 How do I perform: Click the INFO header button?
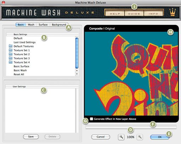pyautogui.click(x=153, y=13)
